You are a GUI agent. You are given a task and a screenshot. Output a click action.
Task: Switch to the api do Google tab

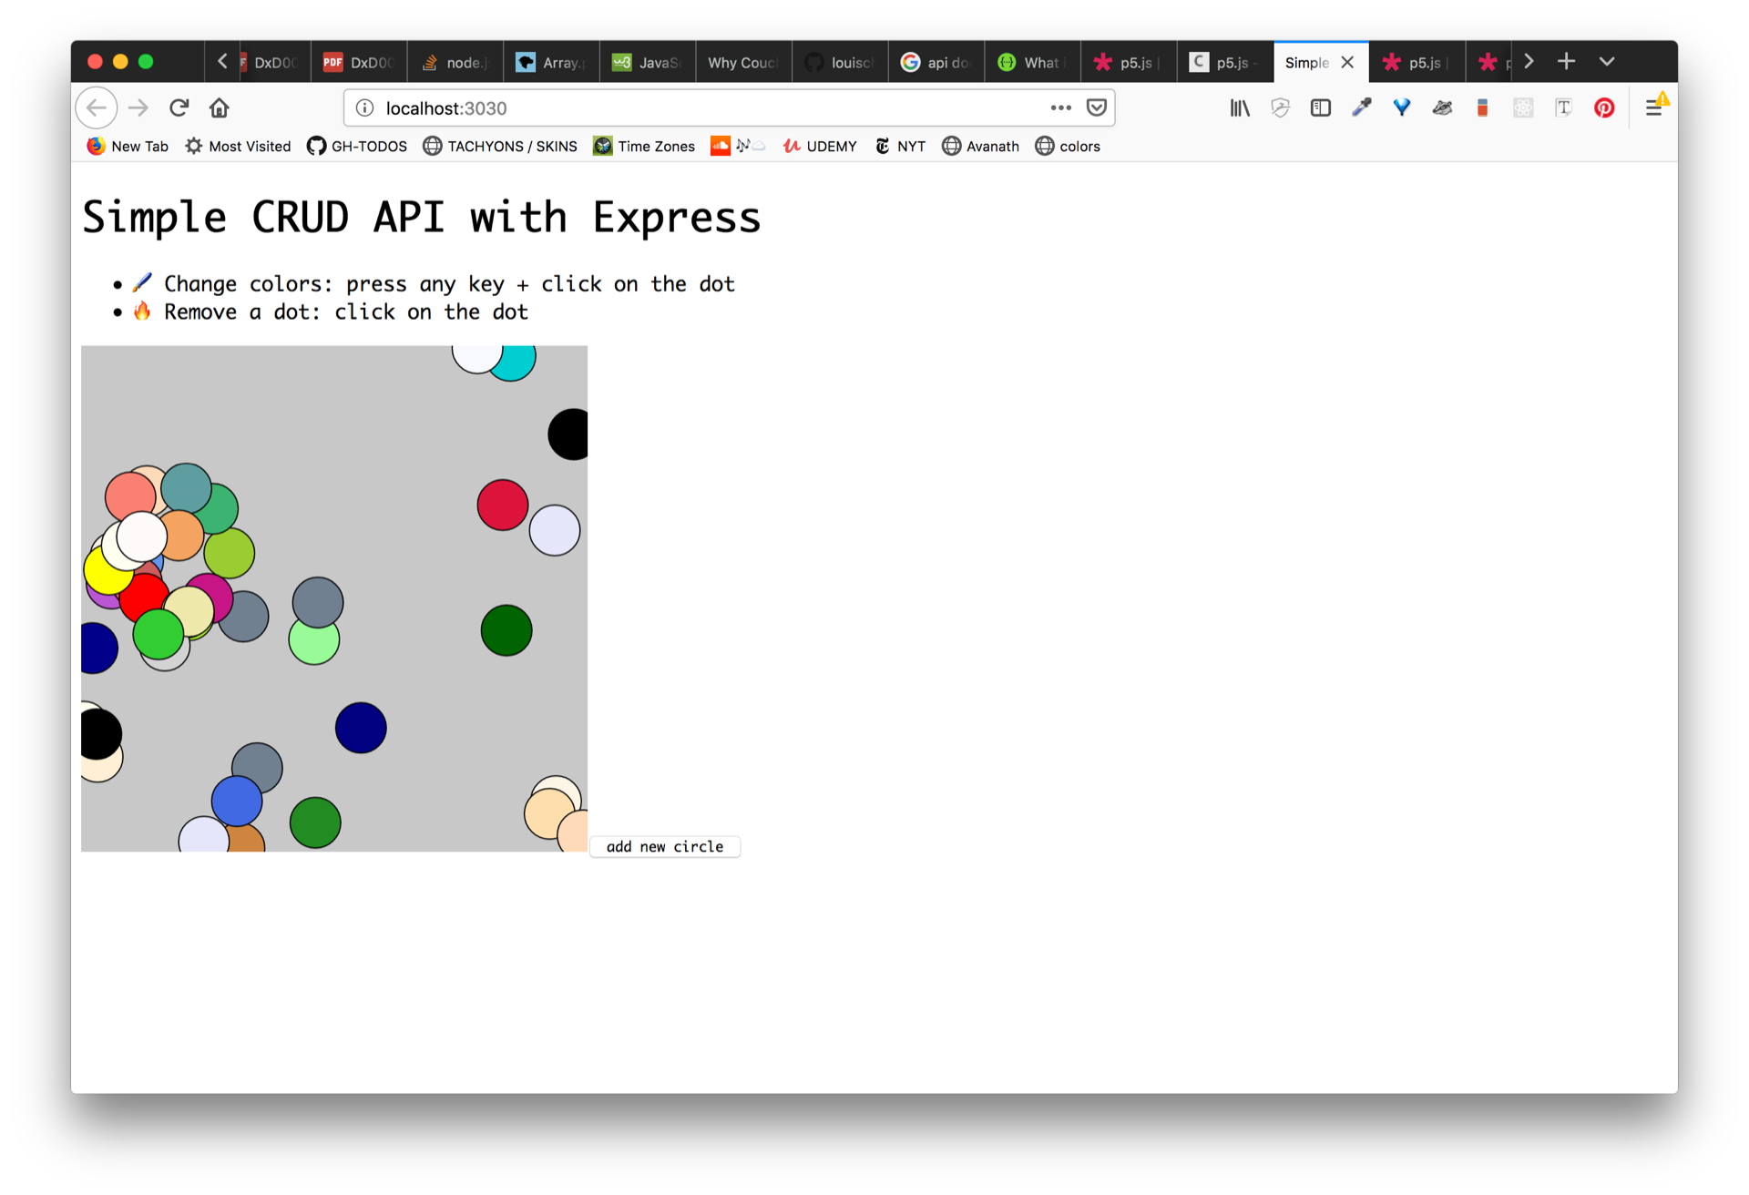936,63
